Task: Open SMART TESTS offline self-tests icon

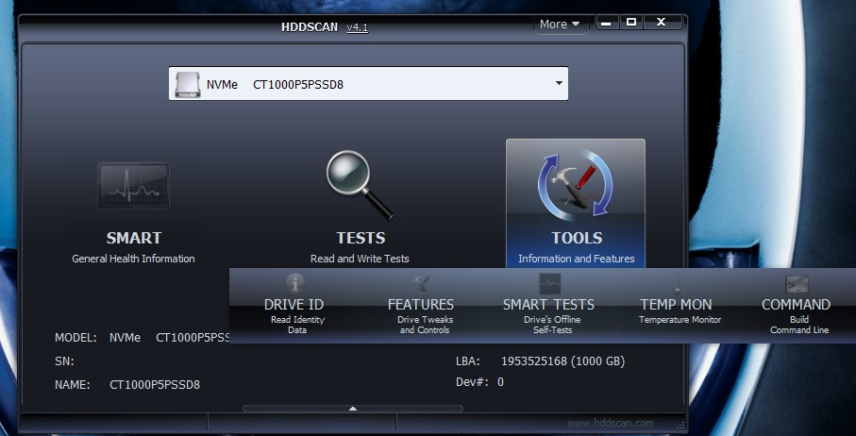Action: pyautogui.click(x=549, y=284)
